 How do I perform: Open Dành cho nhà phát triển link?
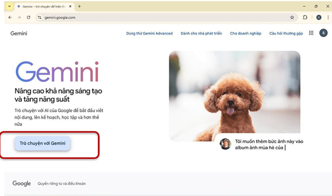(201, 33)
